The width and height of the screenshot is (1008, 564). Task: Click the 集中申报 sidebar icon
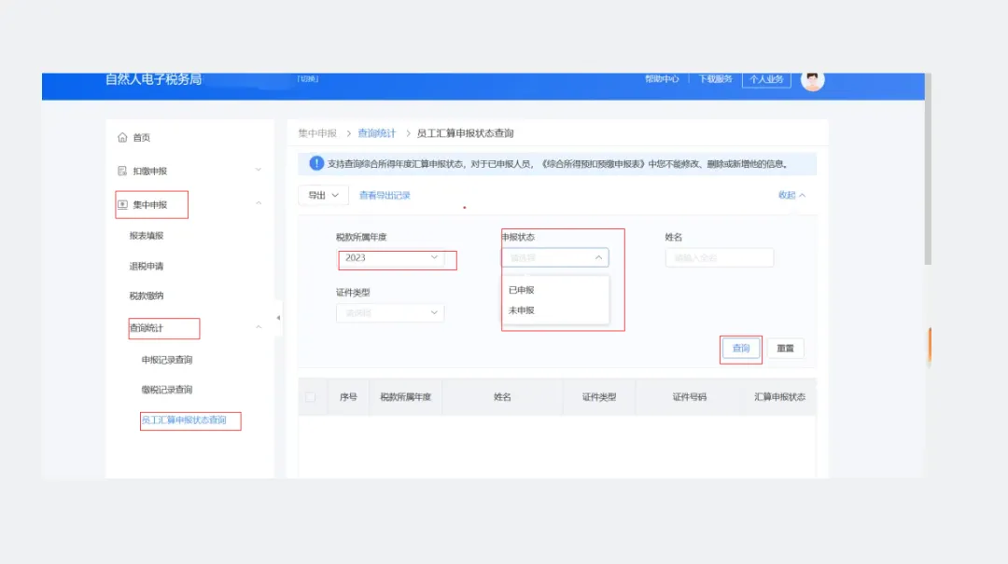pos(122,205)
